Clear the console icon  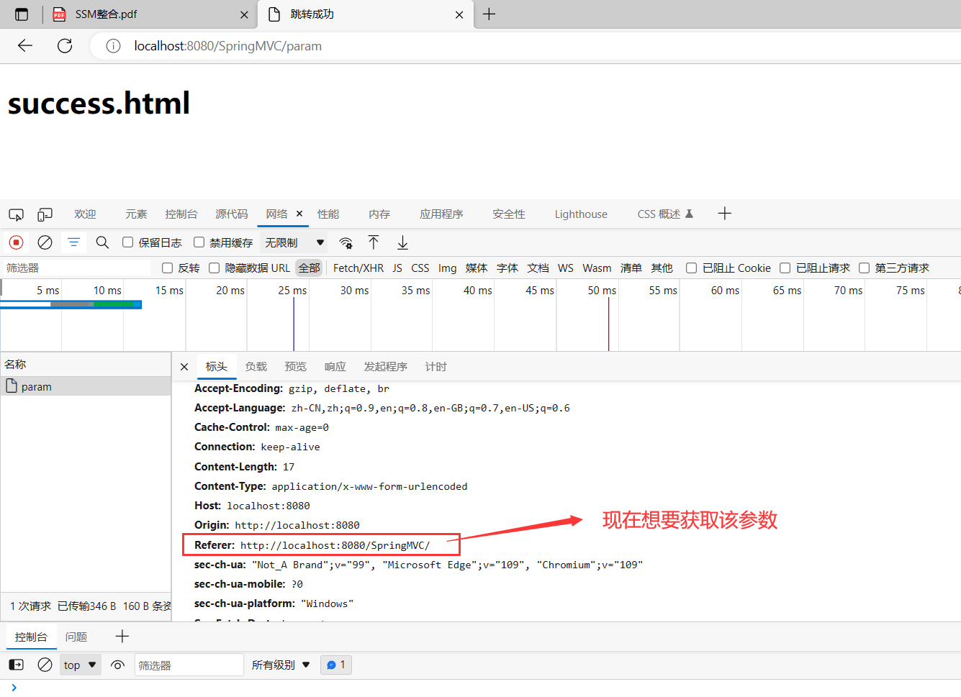coord(45,665)
